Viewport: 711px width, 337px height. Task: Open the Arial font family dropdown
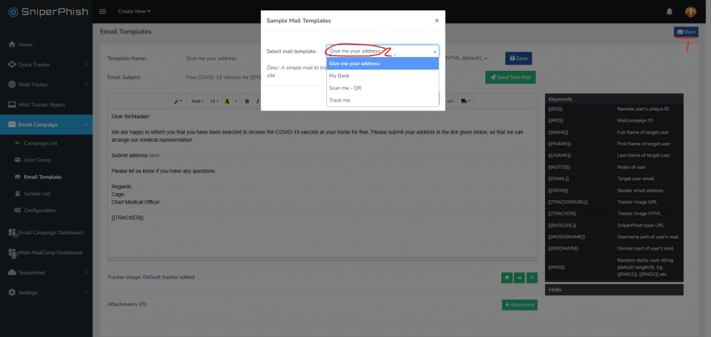(x=197, y=101)
